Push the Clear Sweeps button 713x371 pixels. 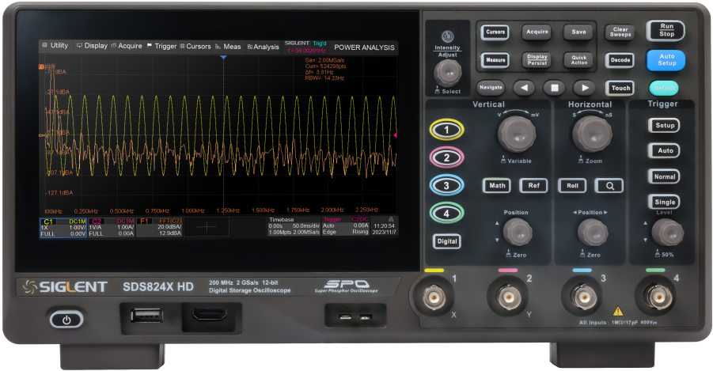[x=620, y=32]
